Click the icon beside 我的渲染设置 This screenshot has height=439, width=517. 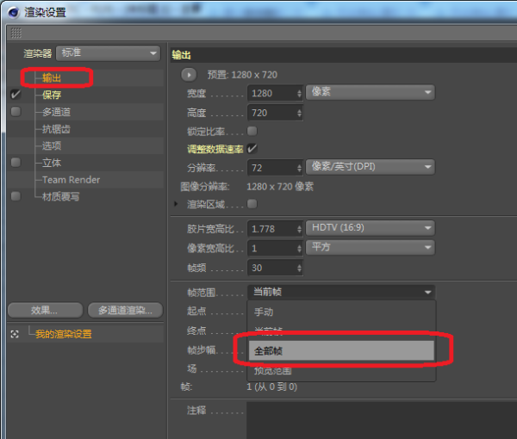pos(15,334)
